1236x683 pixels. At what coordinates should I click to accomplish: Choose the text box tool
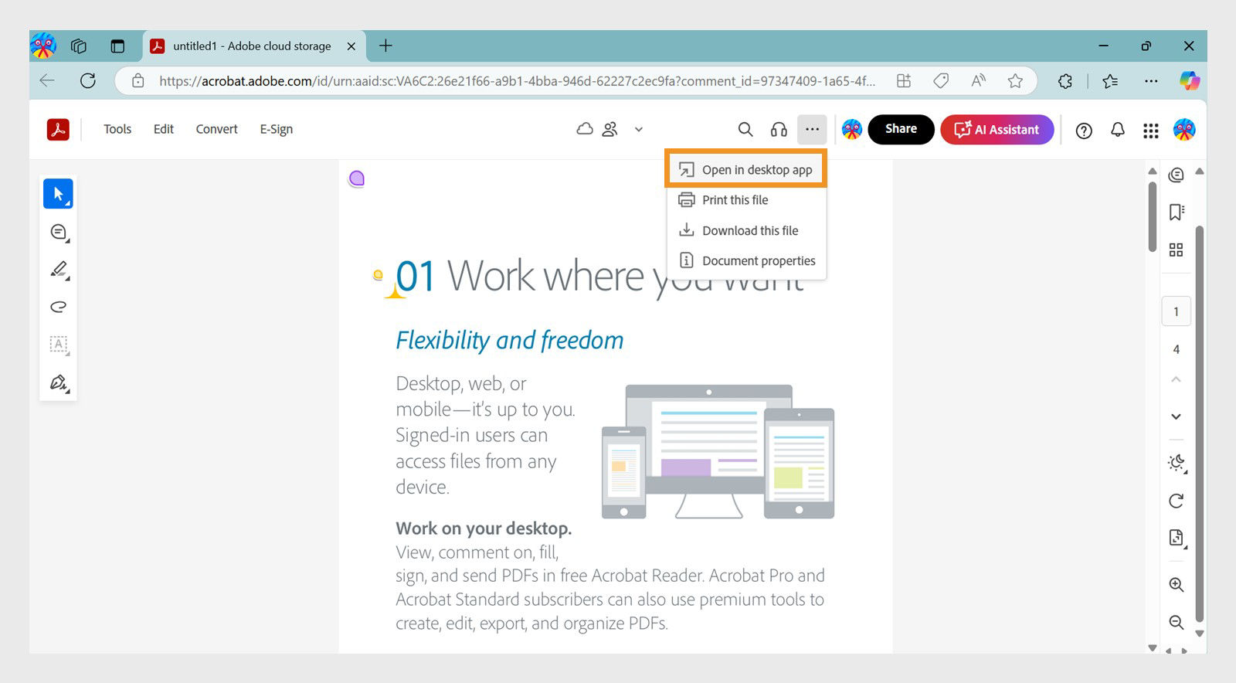[59, 345]
